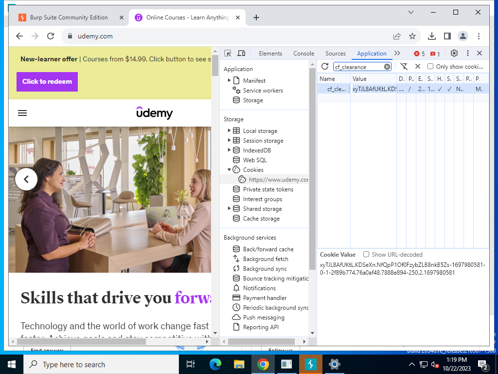Expand Session storage

(x=229, y=140)
